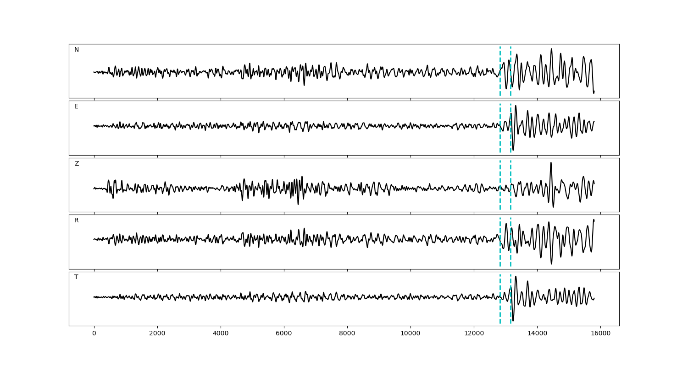
Task: Click the x-axis tick label 16000
Action: (600, 334)
